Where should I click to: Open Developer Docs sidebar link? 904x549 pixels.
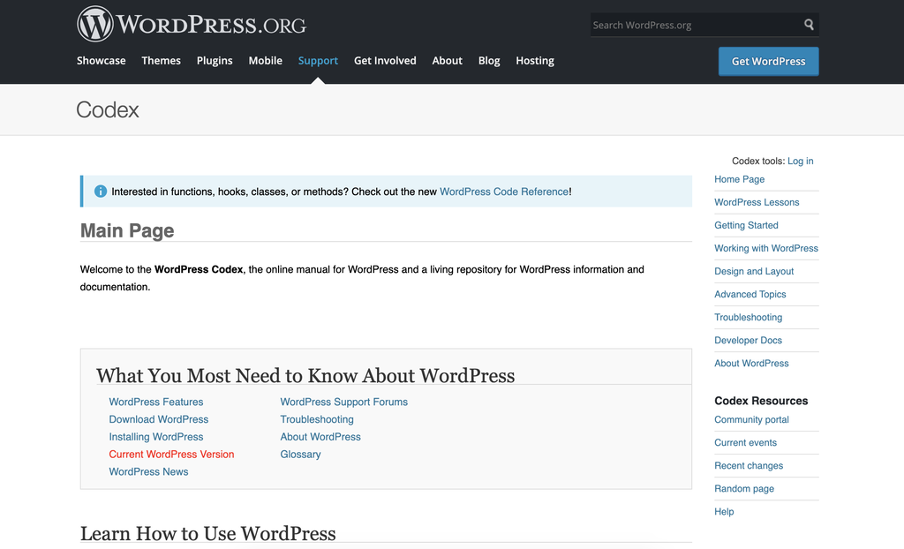point(748,341)
